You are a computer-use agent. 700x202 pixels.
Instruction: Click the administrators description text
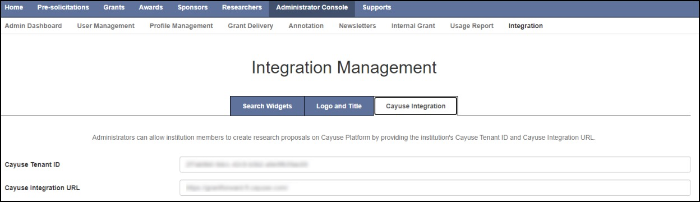(x=343, y=137)
